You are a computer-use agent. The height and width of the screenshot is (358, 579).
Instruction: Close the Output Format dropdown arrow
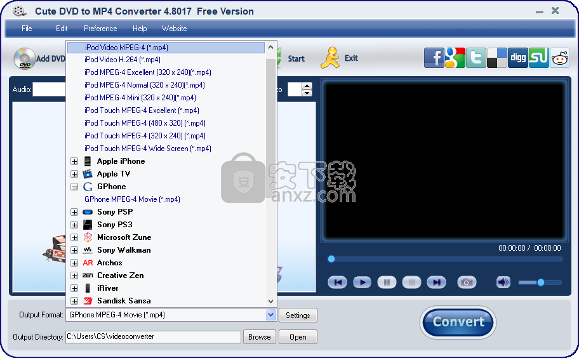[x=270, y=315]
